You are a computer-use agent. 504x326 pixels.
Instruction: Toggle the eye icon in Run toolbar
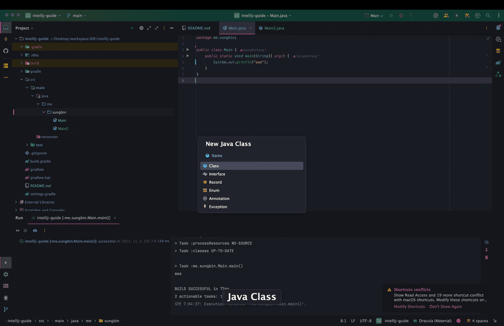point(35,230)
